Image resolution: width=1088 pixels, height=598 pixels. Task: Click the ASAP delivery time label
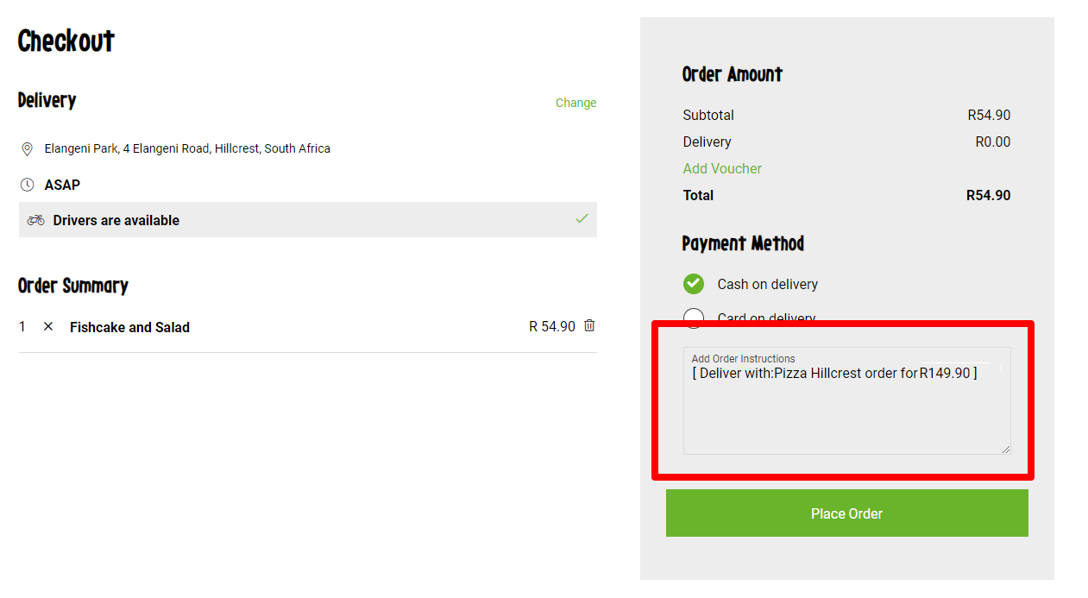coord(62,185)
